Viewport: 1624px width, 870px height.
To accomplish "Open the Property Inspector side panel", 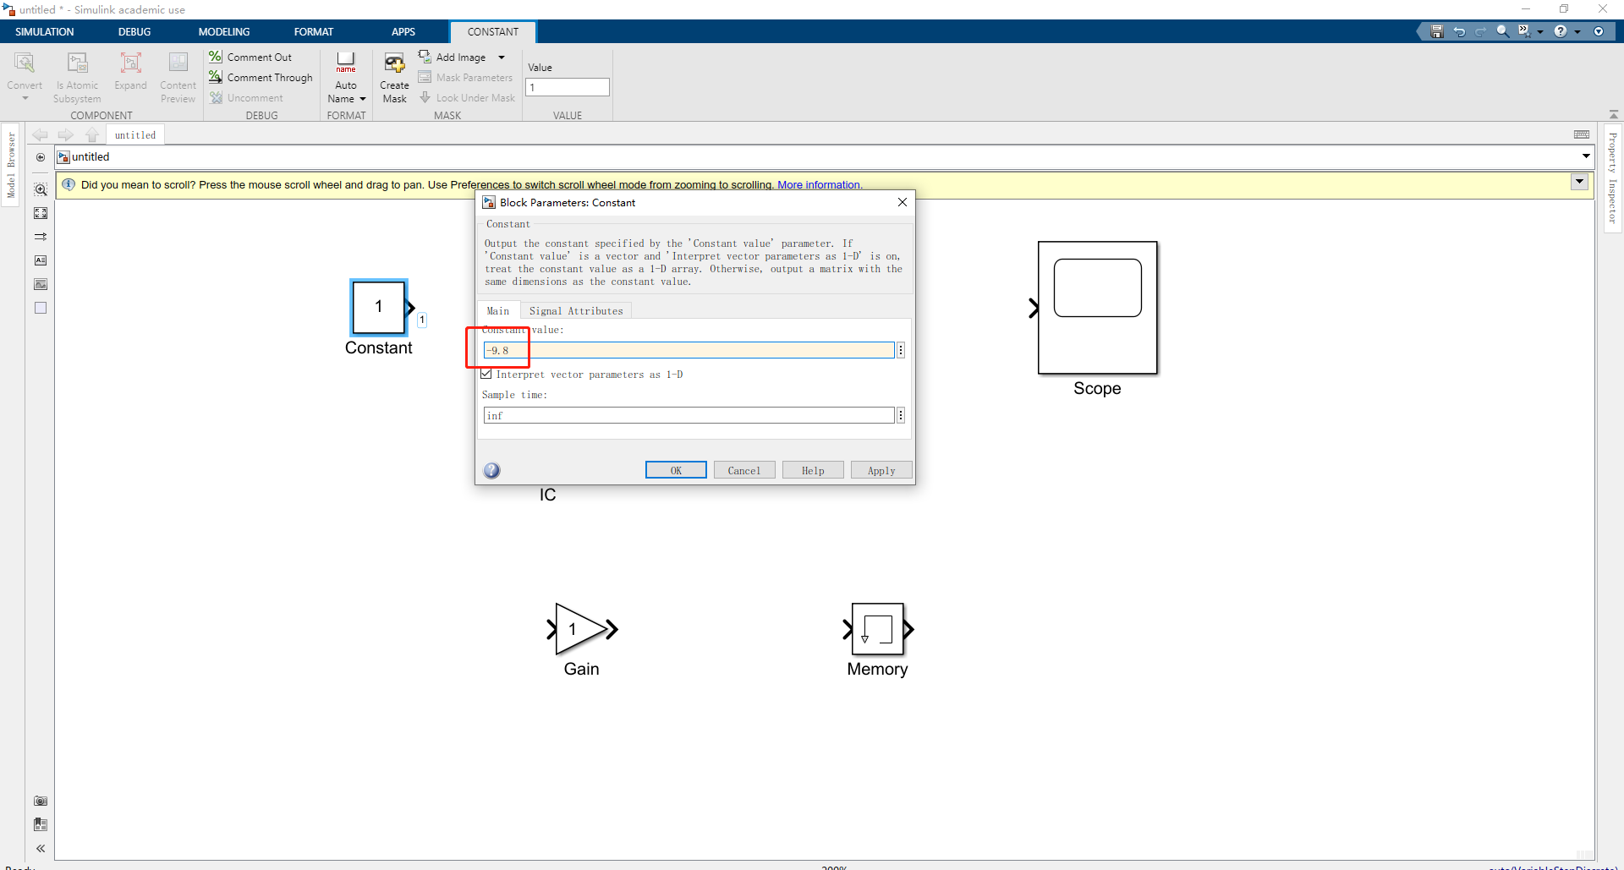I will tap(1613, 178).
